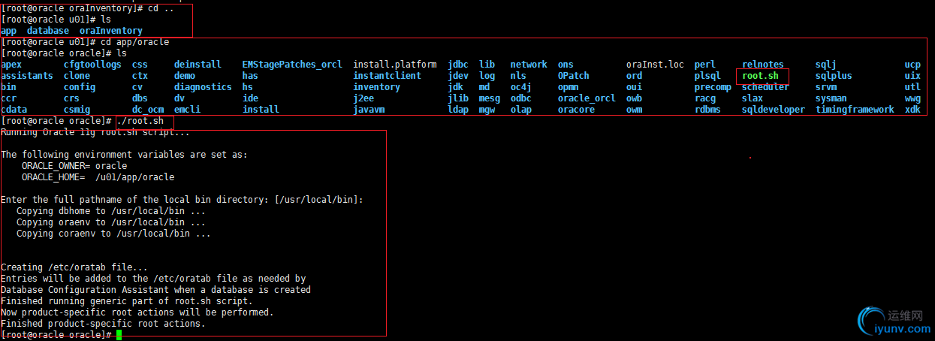Select the oraInst.loc file entry

(655, 65)
